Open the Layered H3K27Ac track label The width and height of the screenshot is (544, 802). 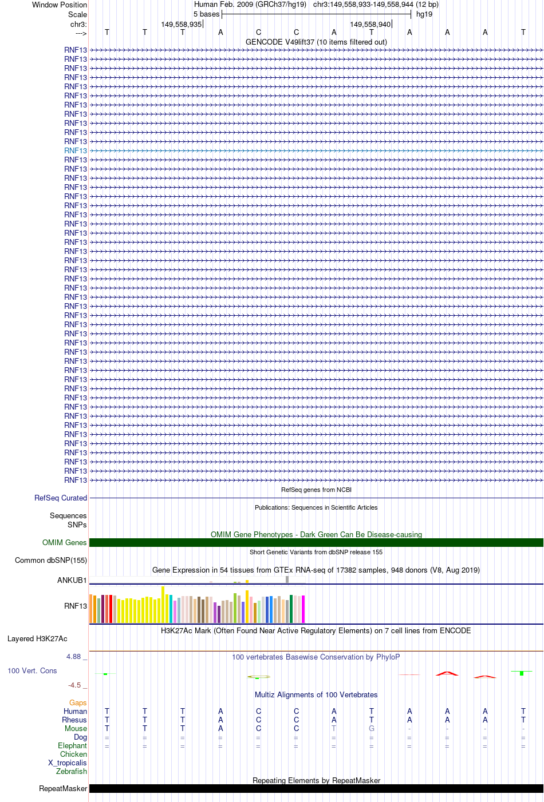point(37,639)
